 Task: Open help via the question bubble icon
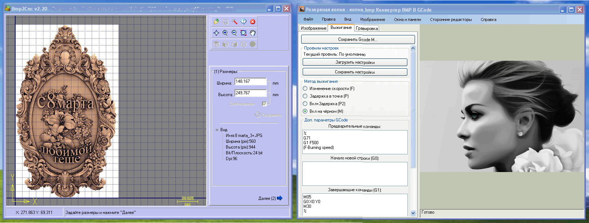(244, 22)
